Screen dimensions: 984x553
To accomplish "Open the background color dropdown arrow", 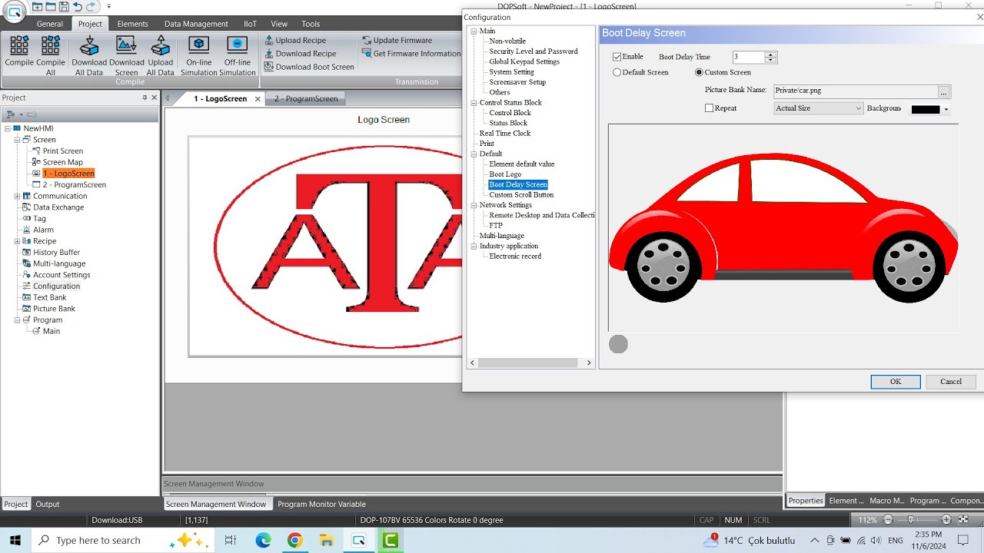I will click(946, 109).
